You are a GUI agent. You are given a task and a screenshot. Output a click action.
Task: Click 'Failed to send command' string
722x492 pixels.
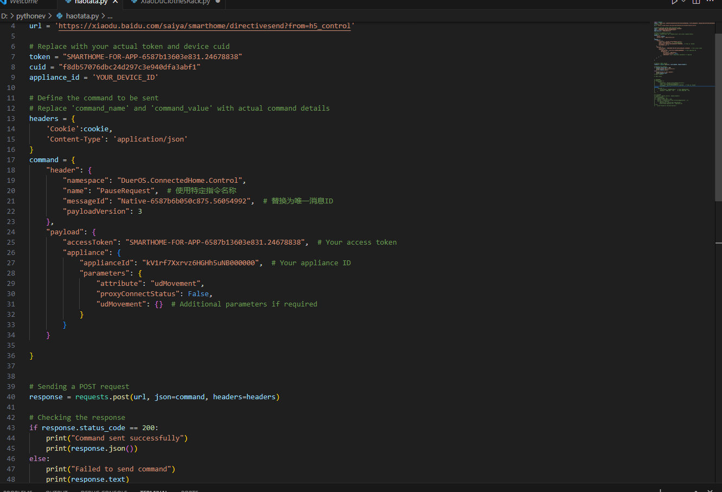121,469
